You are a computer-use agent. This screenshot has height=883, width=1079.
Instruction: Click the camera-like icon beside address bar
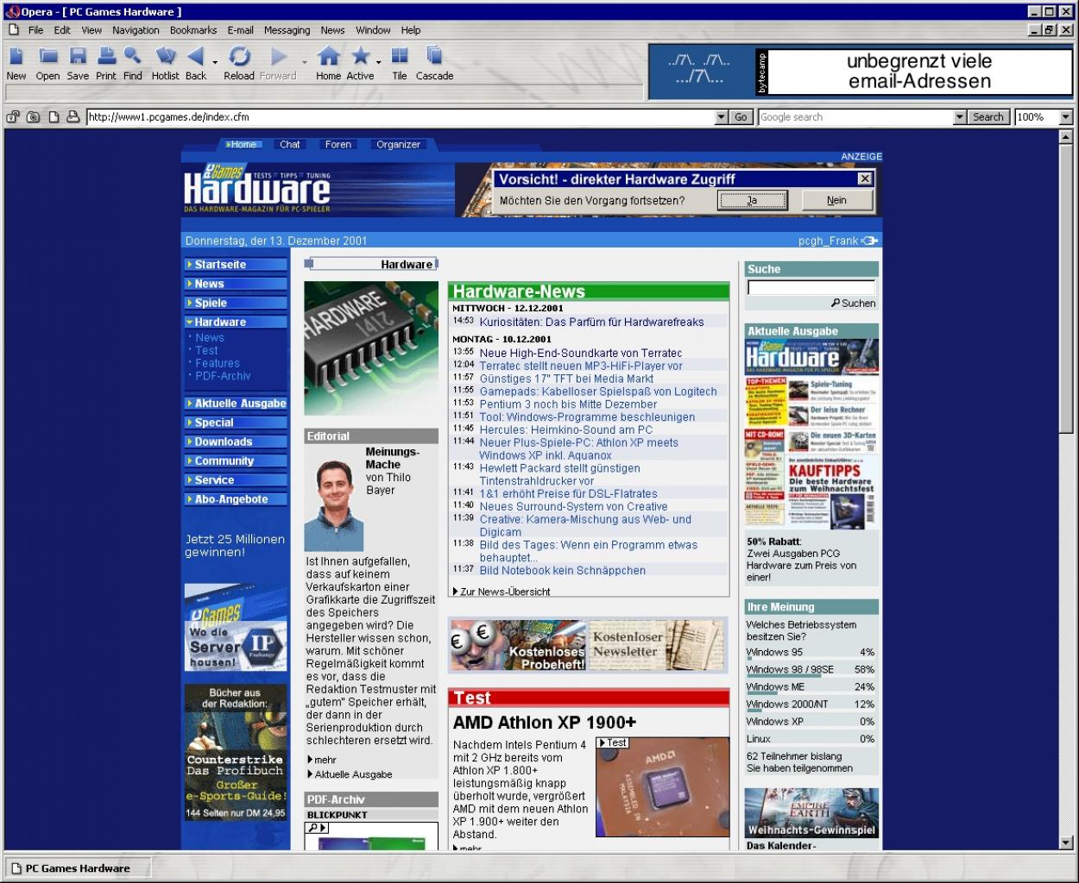33,117
